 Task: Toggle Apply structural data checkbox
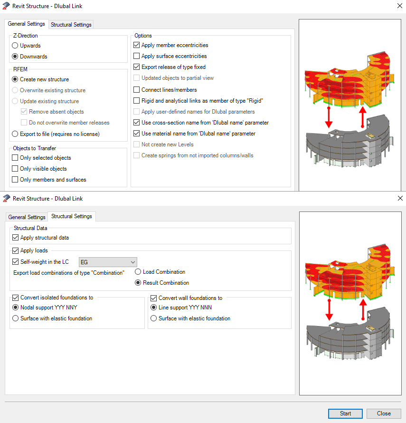(x=16, y=237)
